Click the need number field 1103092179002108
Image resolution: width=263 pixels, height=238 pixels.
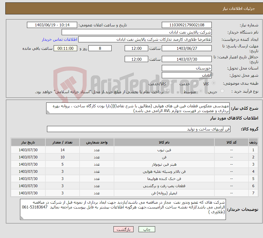(x=187, y=25)
